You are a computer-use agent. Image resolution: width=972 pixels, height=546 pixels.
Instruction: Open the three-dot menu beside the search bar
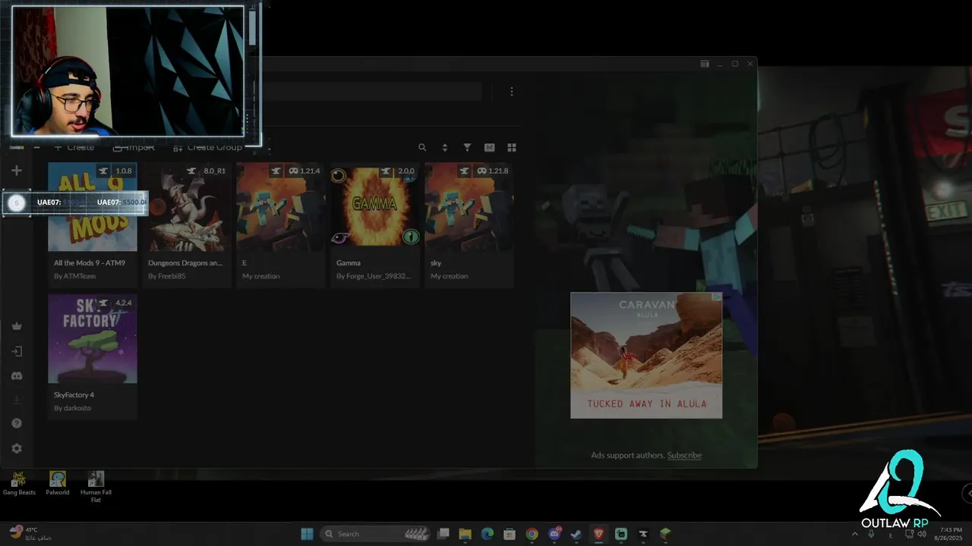click(x=512, y=92)
